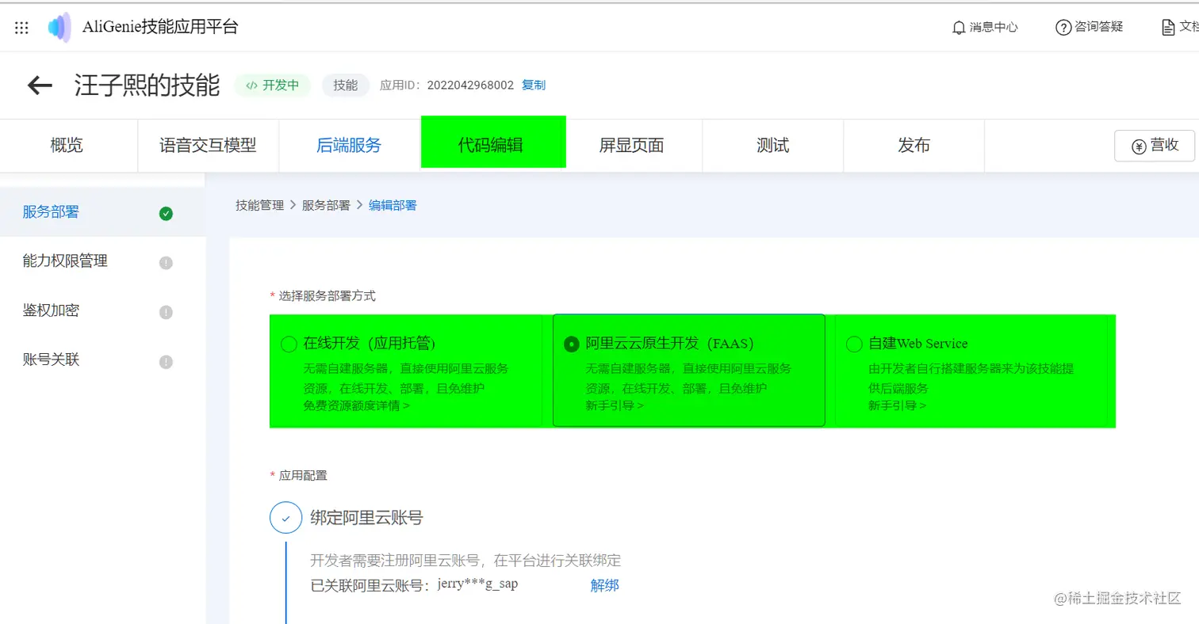Click the step check circle for 绑定阿里云账号

(285, 518)
